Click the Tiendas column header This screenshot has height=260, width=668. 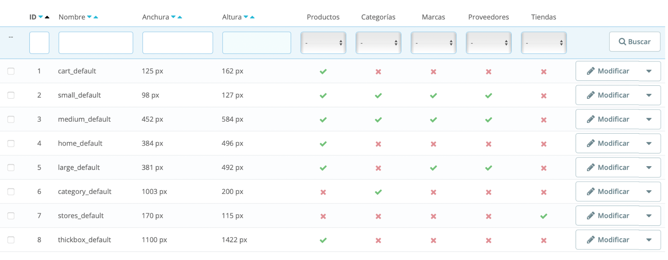tap(544, 17)
